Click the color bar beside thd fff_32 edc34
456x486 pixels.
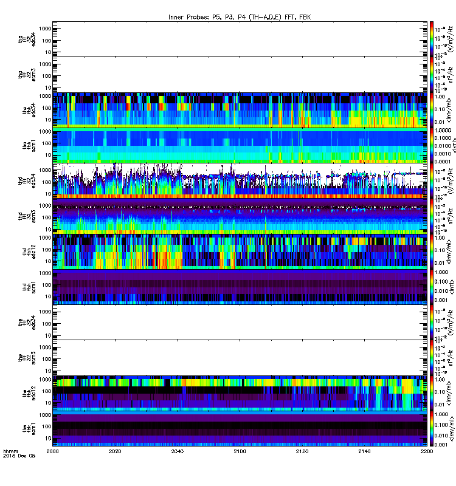click(432, 180)
